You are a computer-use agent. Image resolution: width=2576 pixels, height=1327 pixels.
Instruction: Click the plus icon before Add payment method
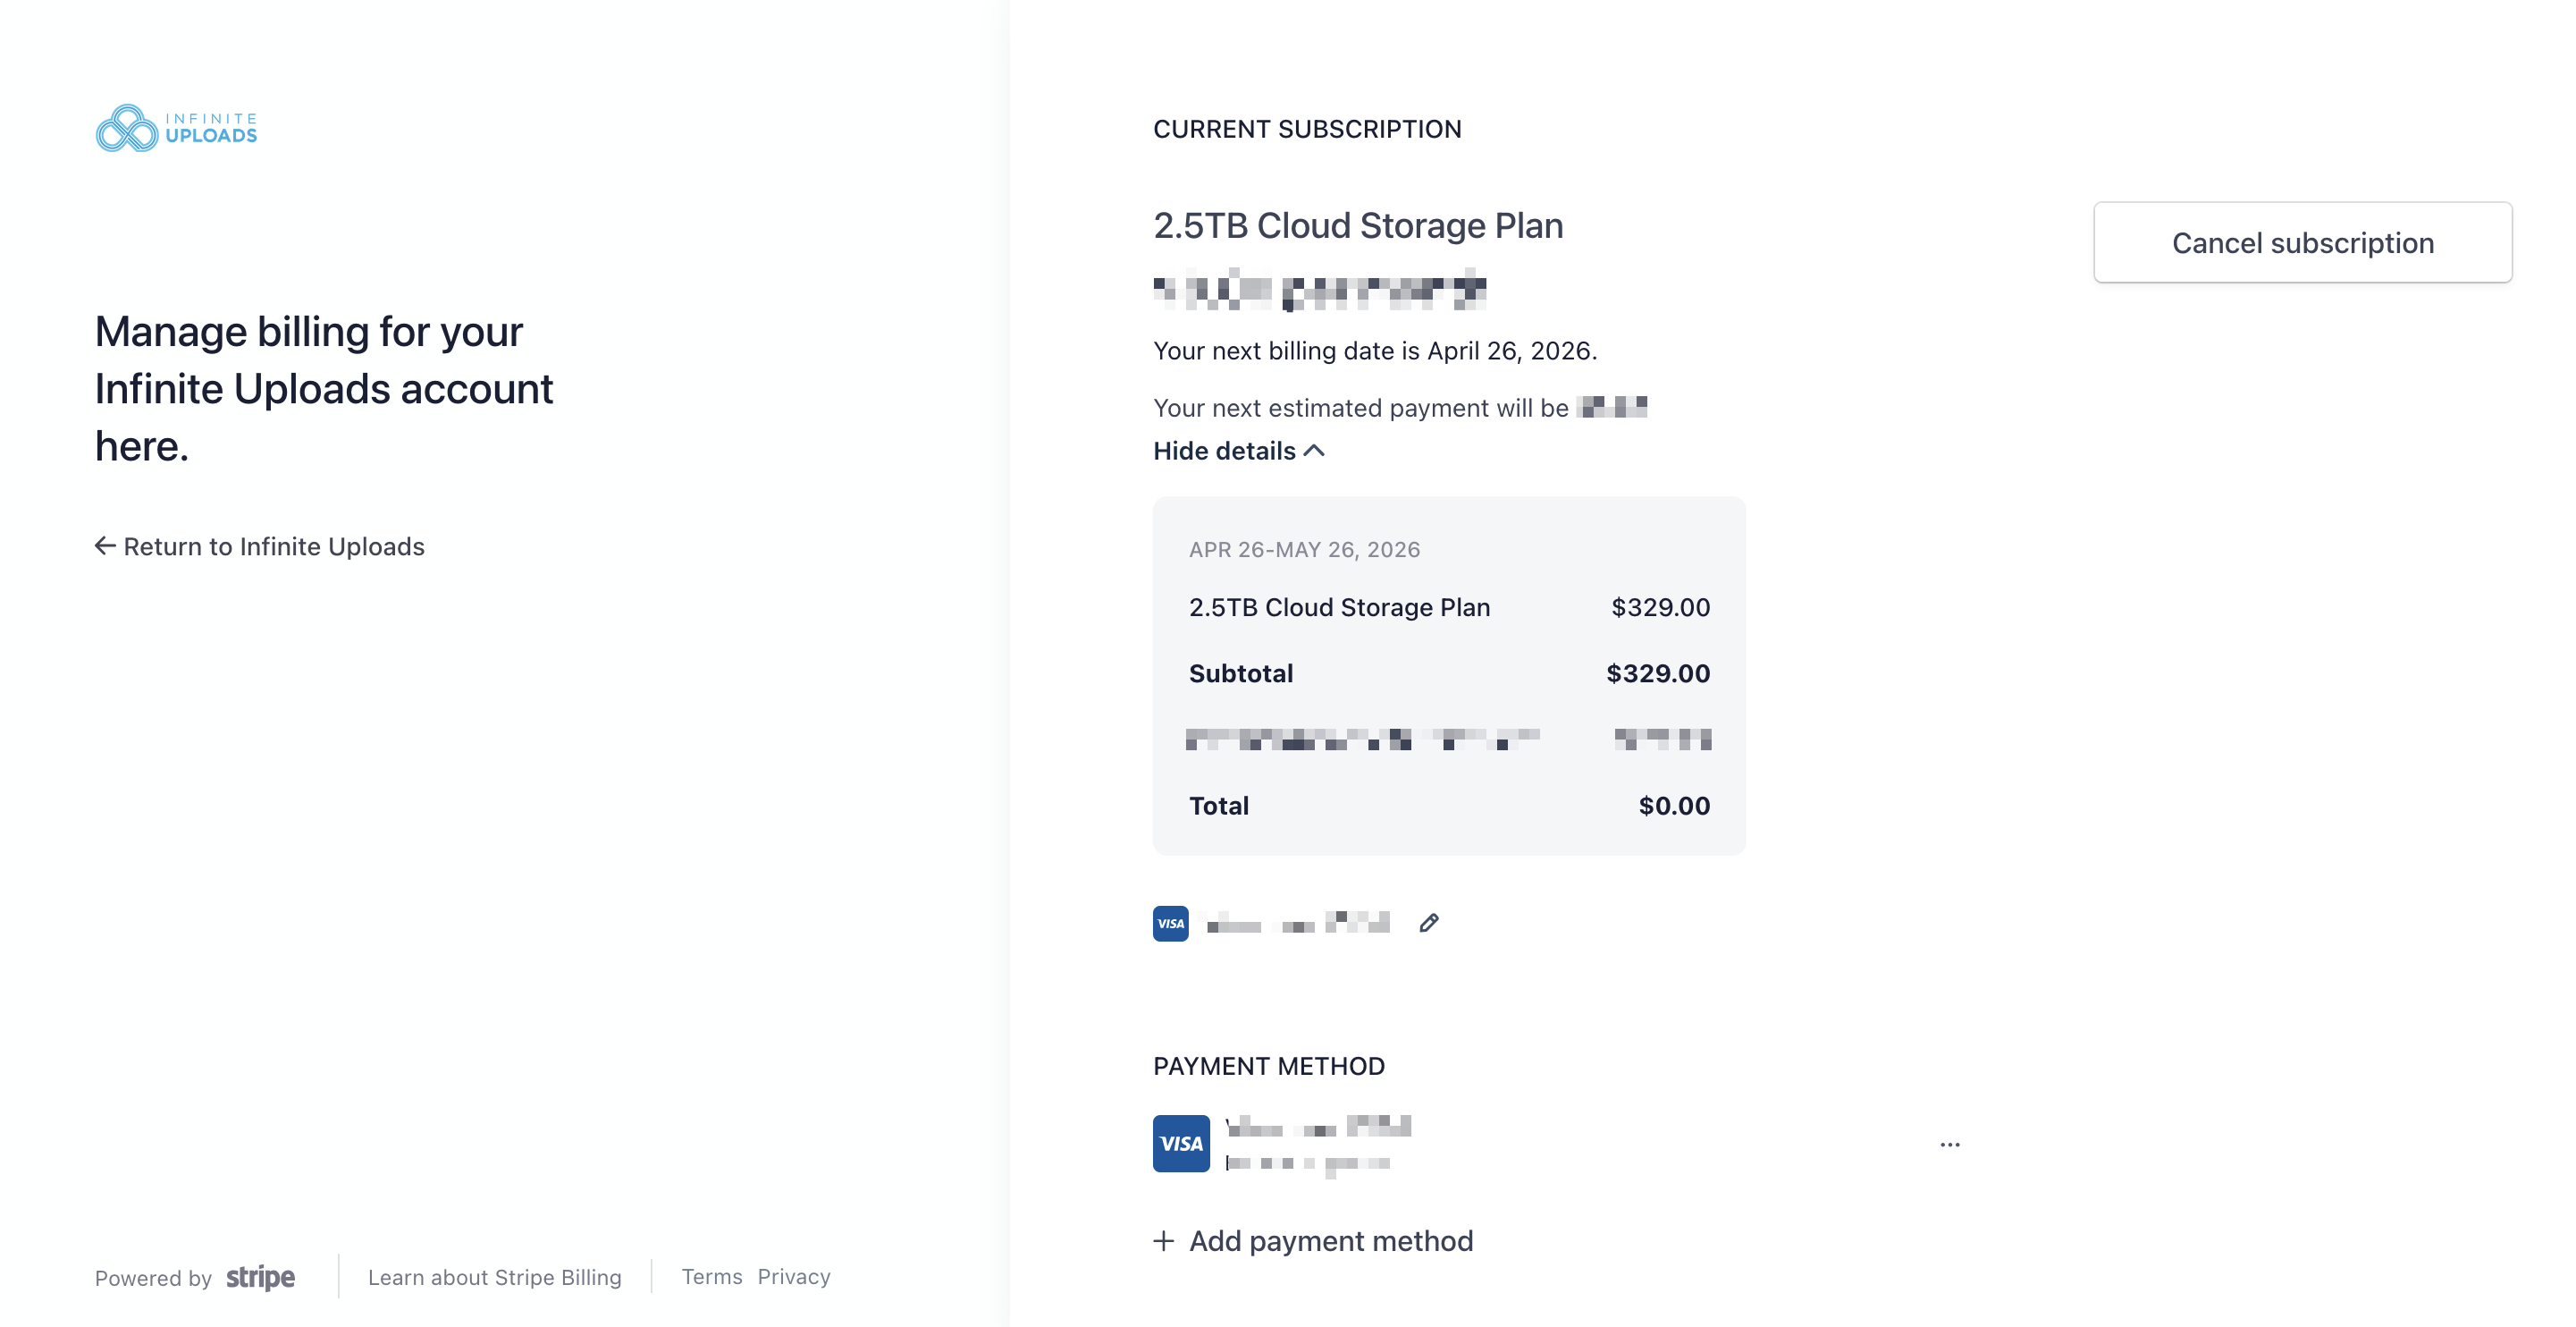(x=1165, y=1241)
